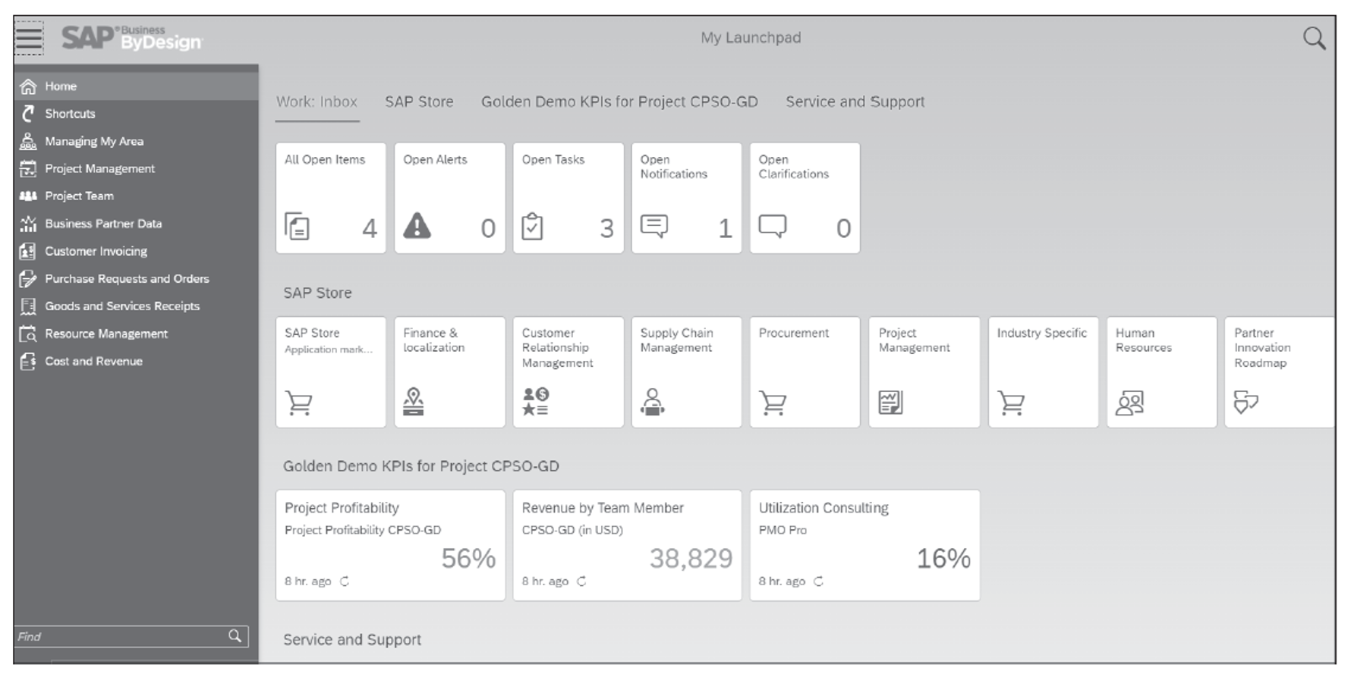This screenshot has width=1351, height=677.
Task: Click the Service and Support section heading
Action: pyautogui.click(x=352, y=640)
